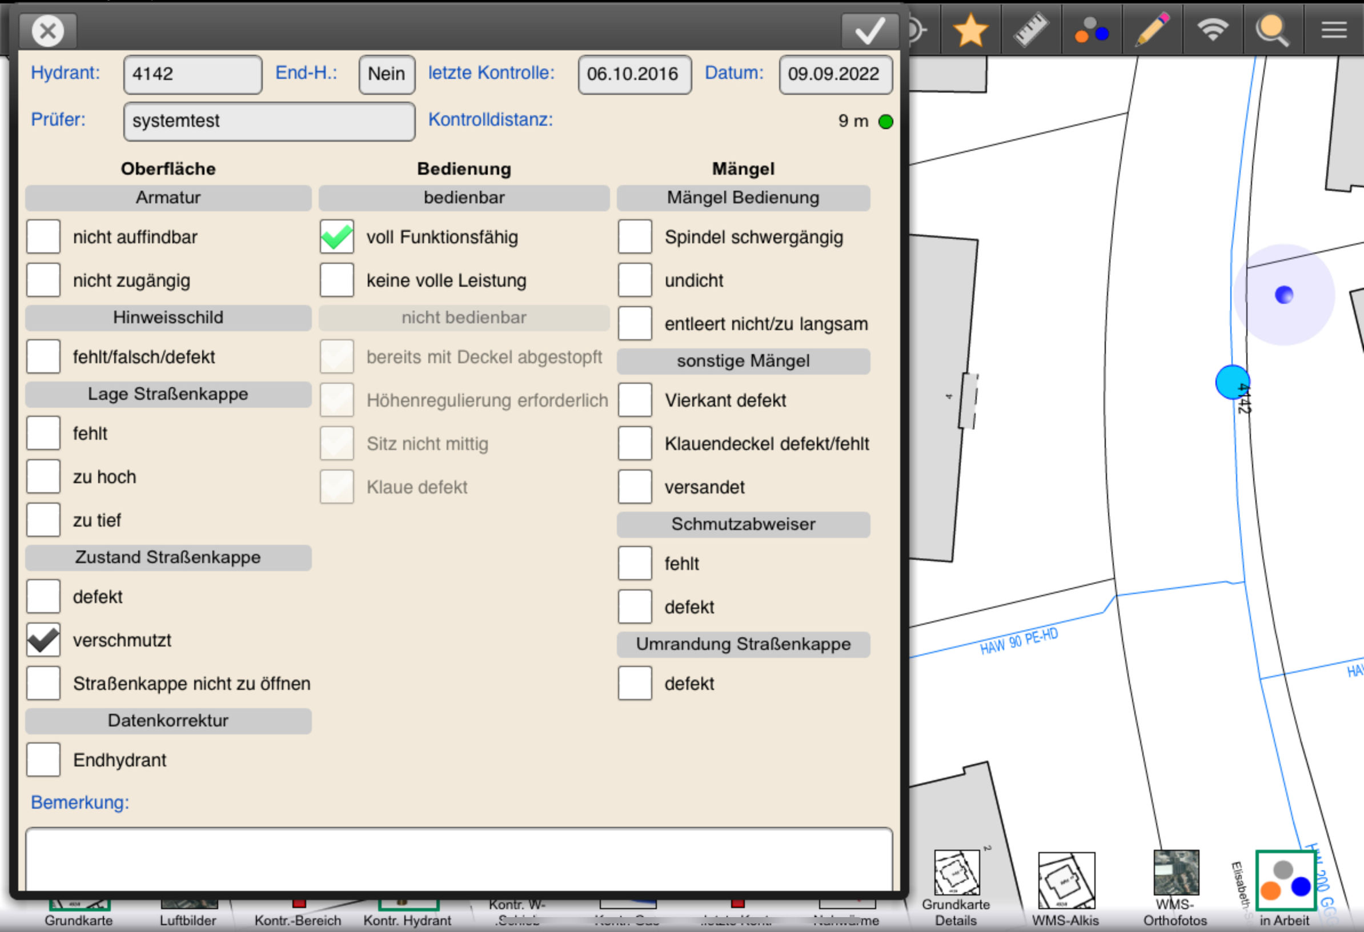Enable the Endhydrant checkbox
This screenshot has width=1364, height=932.
pyautogui.click(x=43, y=760)
